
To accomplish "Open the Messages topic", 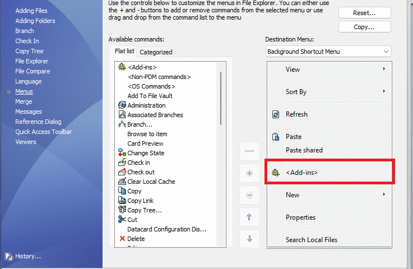I will tap(28, 112).
